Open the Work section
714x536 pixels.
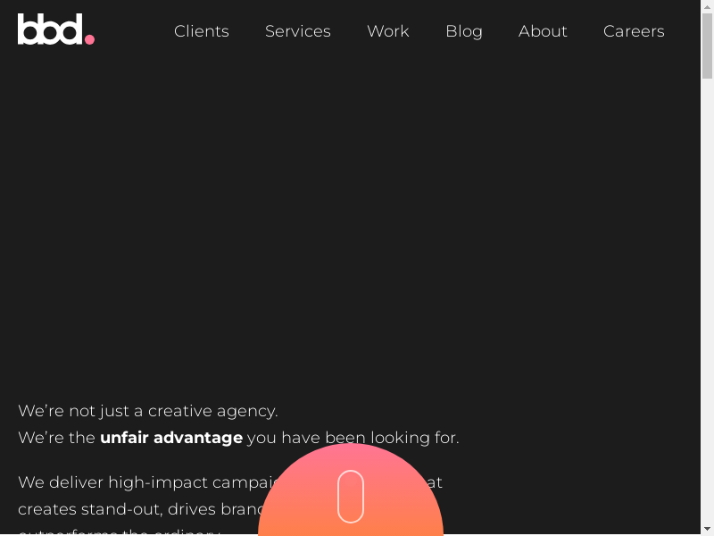point(387,31)
